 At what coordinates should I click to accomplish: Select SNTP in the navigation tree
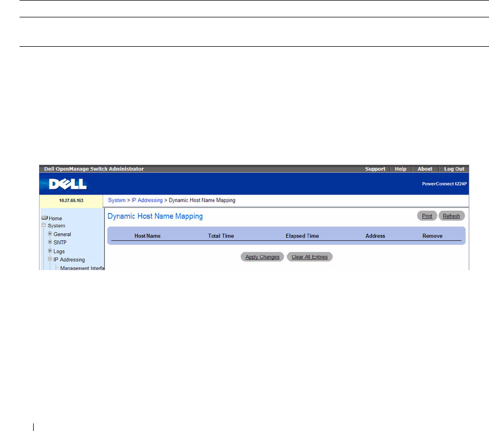(60, 242)
